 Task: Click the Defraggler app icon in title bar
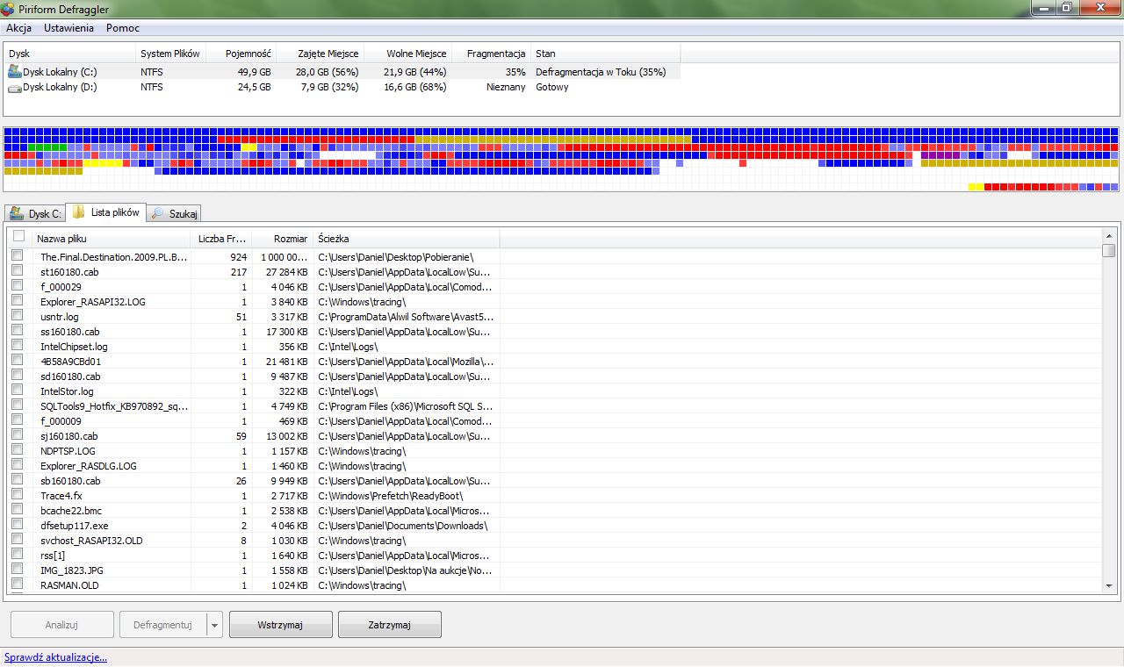coord(7,9)
